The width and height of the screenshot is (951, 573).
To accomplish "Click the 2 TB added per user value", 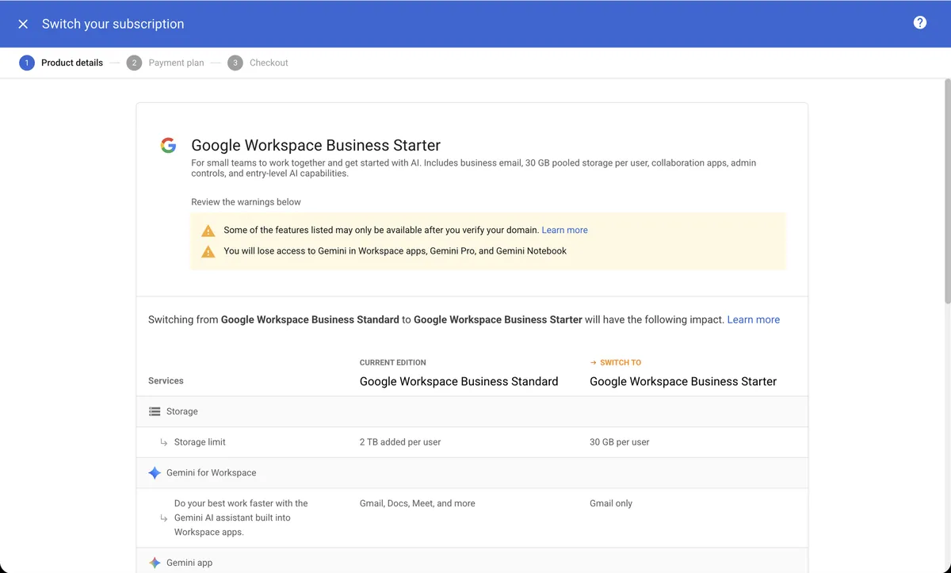I will (x=400, y=442).
